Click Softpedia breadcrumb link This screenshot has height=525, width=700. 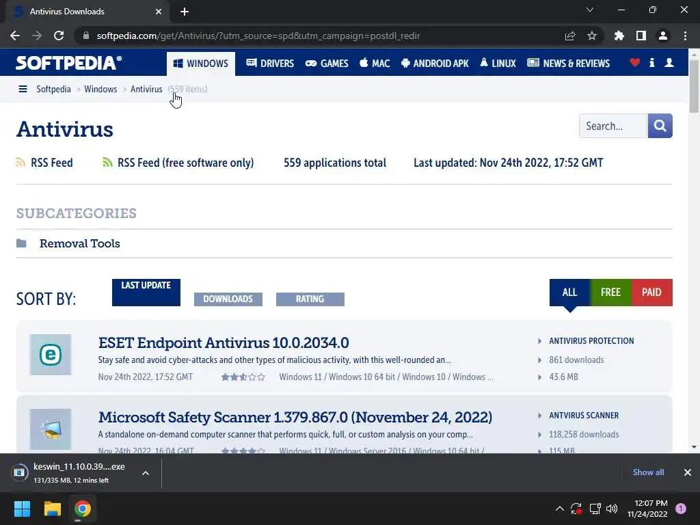click(x=53, y=90)
